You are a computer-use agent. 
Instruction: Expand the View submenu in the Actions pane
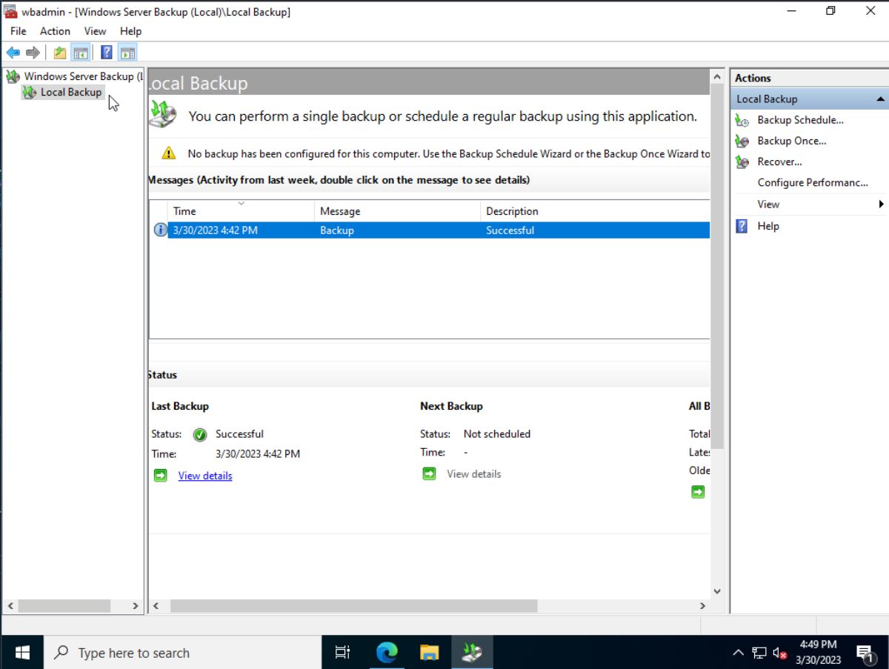pos(768,204)
